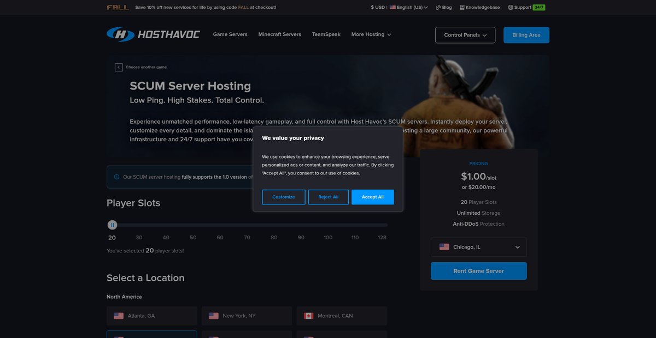656x338 pixels.
Task: Click the Knowledgebase icon in top bar
Action: click(462, 8)
